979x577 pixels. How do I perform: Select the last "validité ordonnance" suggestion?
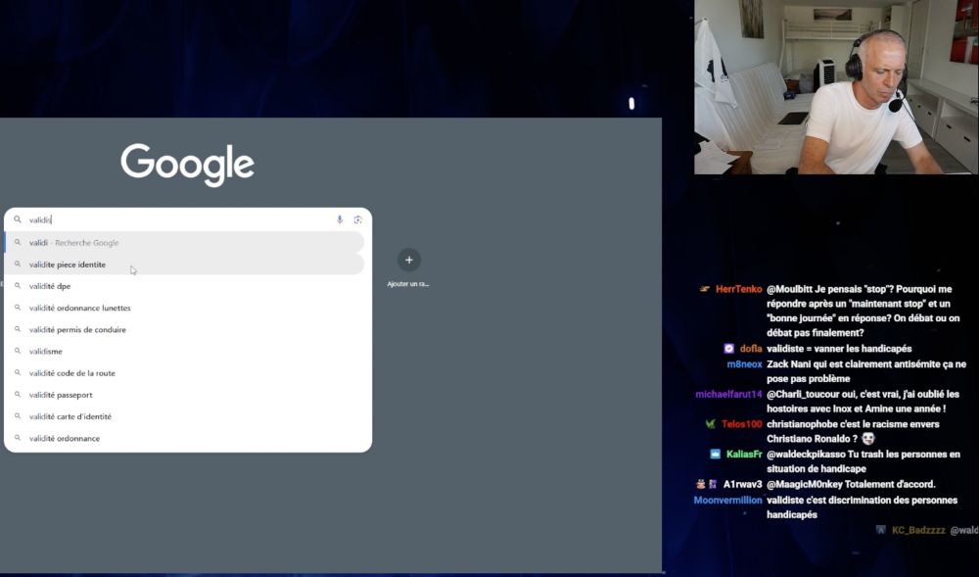[x=185, y=438]
